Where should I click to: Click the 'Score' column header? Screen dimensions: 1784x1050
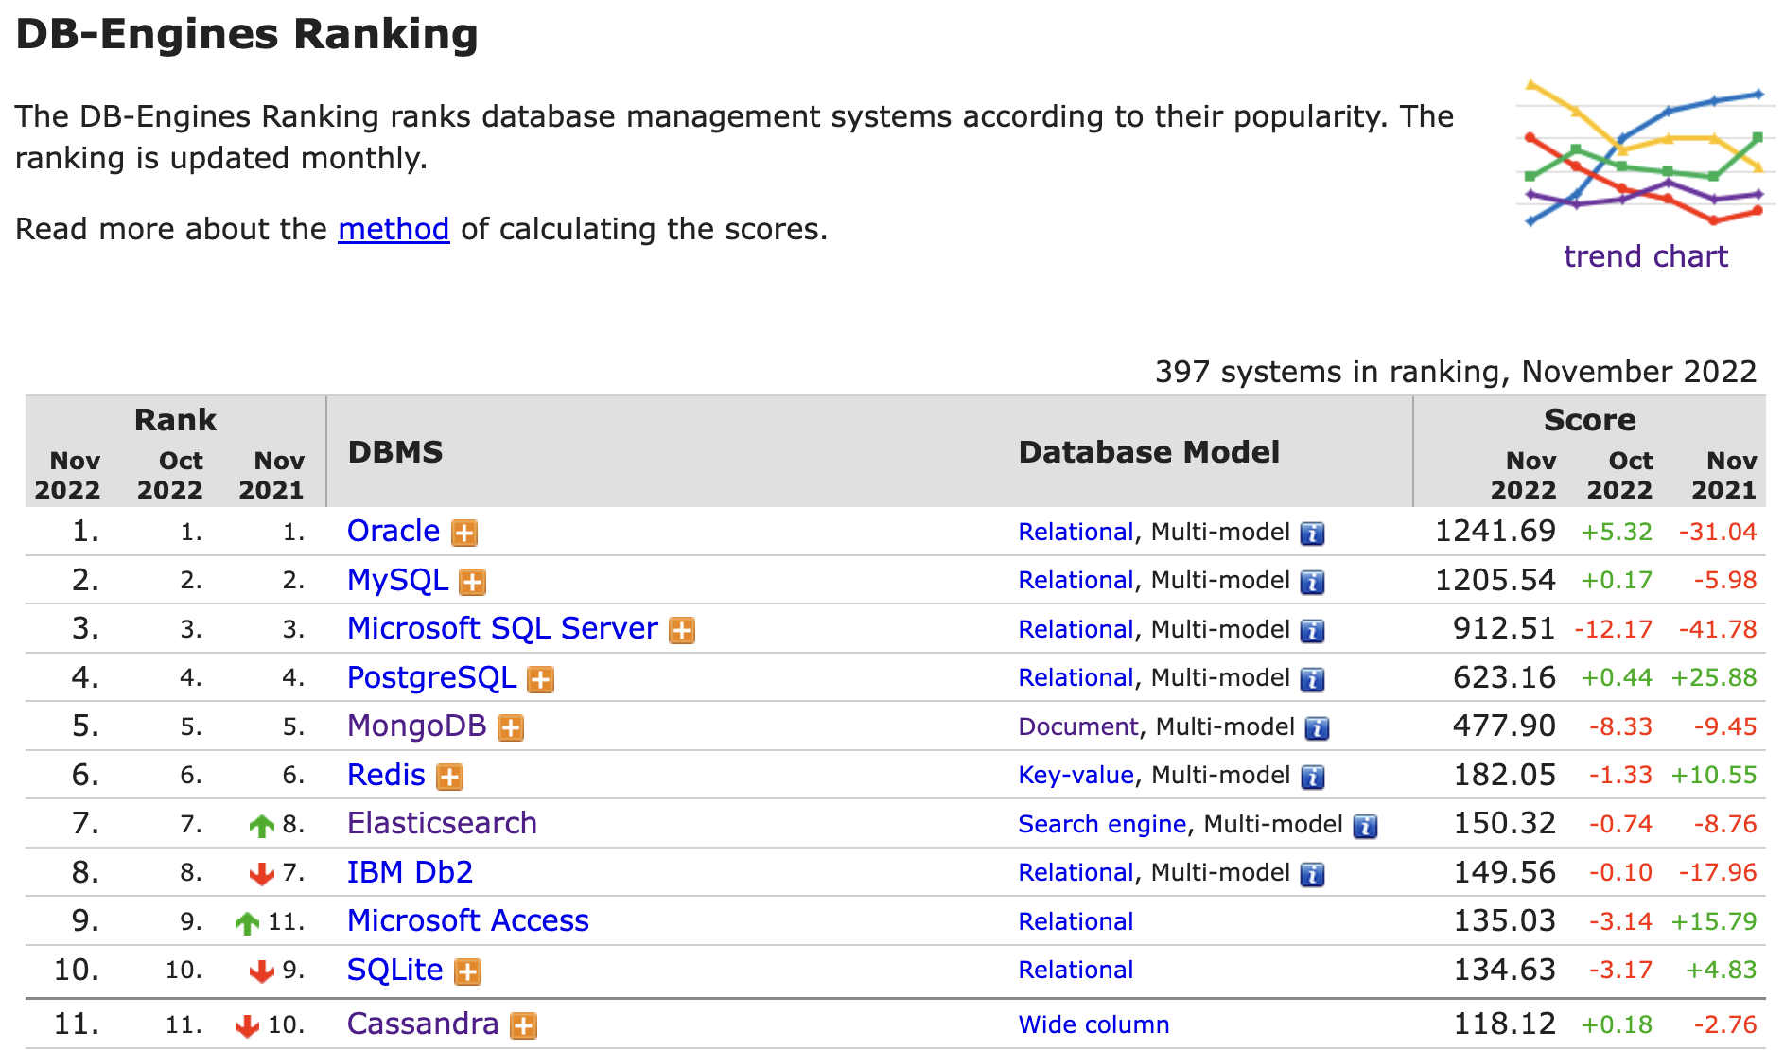(x=1589, y=420)
